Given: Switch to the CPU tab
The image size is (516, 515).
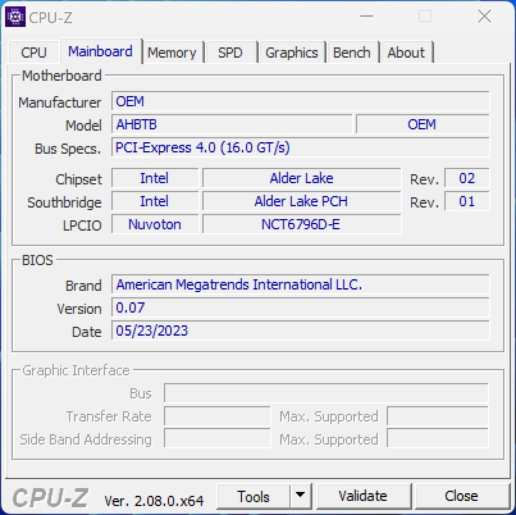Looking at the screenshot, I should pyautogui.click(x=33, y=53).
